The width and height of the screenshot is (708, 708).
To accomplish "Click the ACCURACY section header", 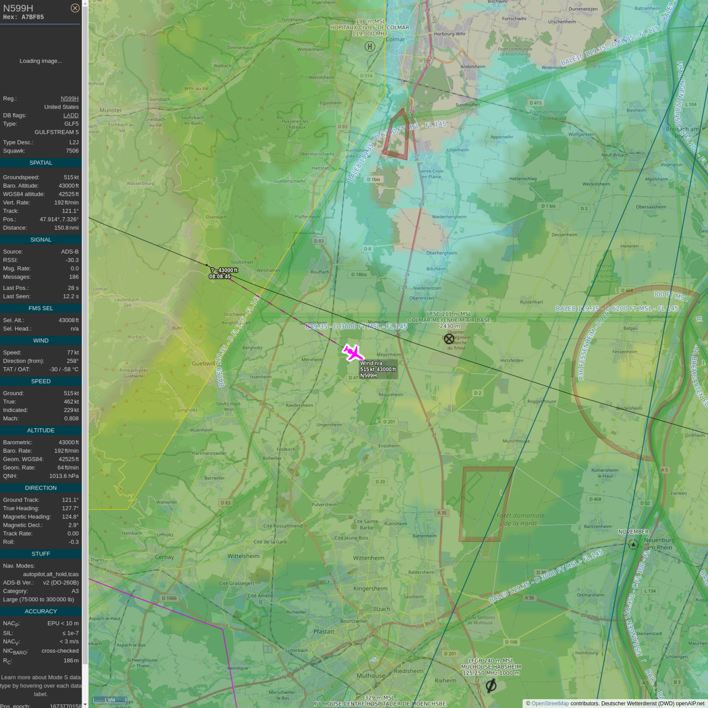I will pyautogui.click(x=41, y=612).
